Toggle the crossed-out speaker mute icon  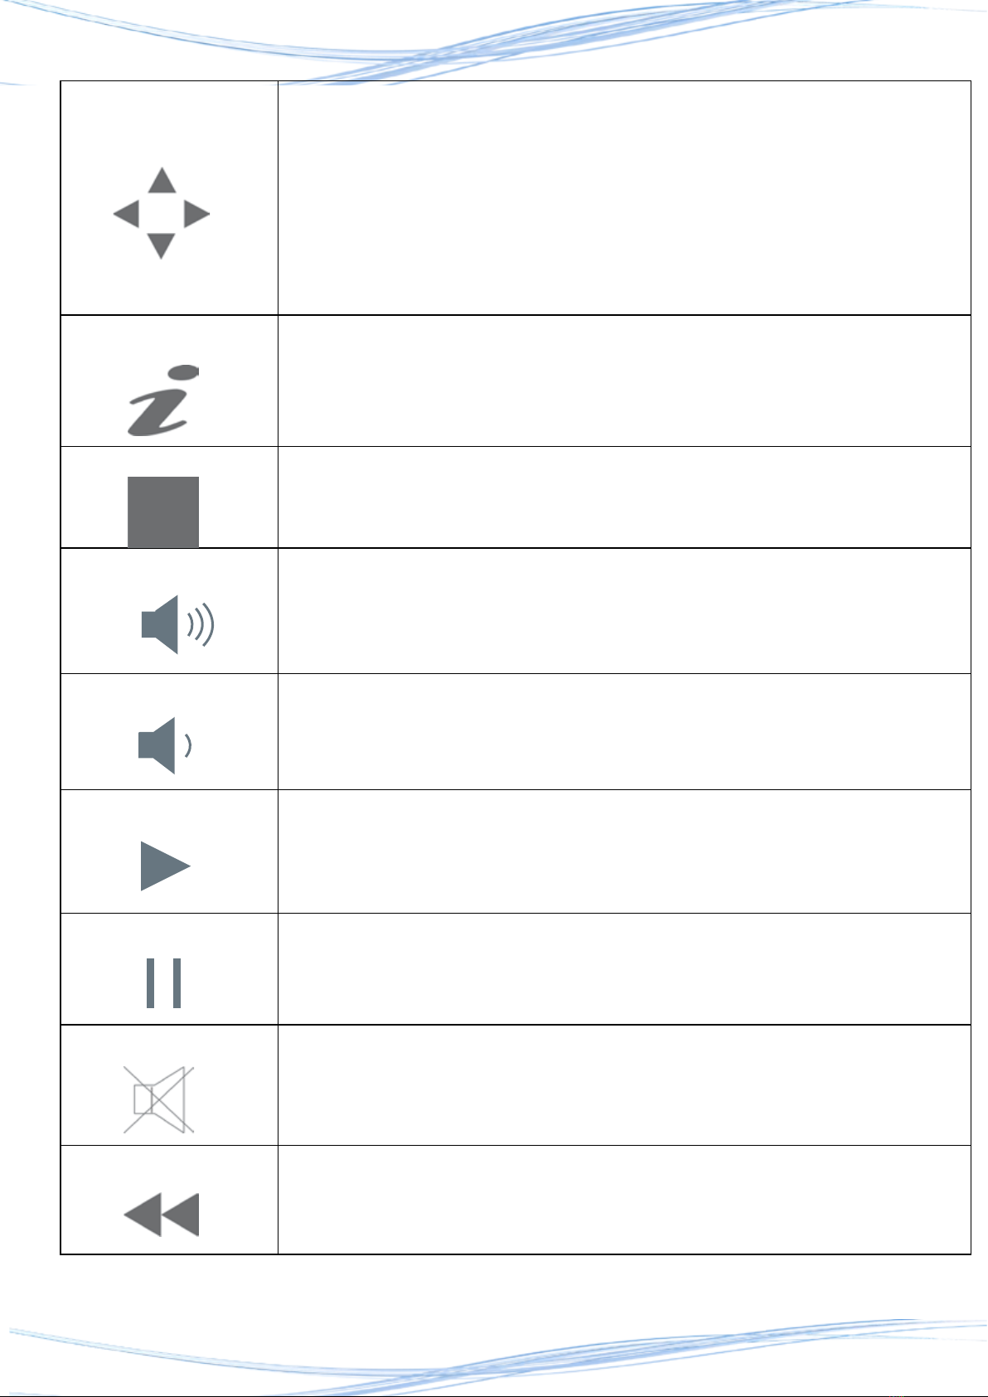tap(159, 1099)
